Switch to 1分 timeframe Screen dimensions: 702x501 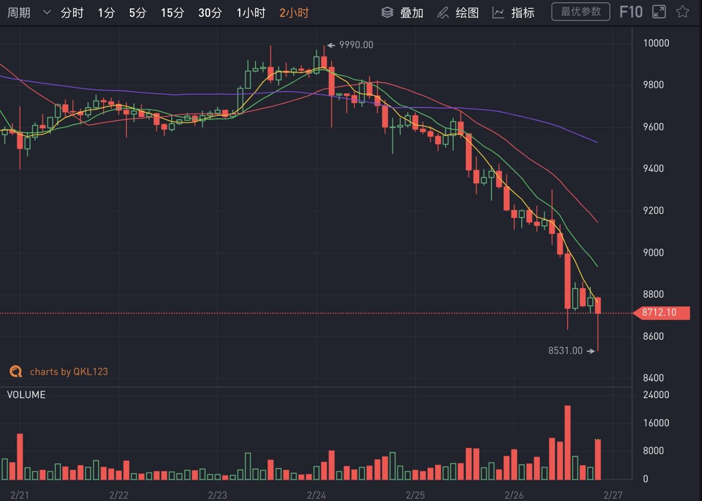106,13
